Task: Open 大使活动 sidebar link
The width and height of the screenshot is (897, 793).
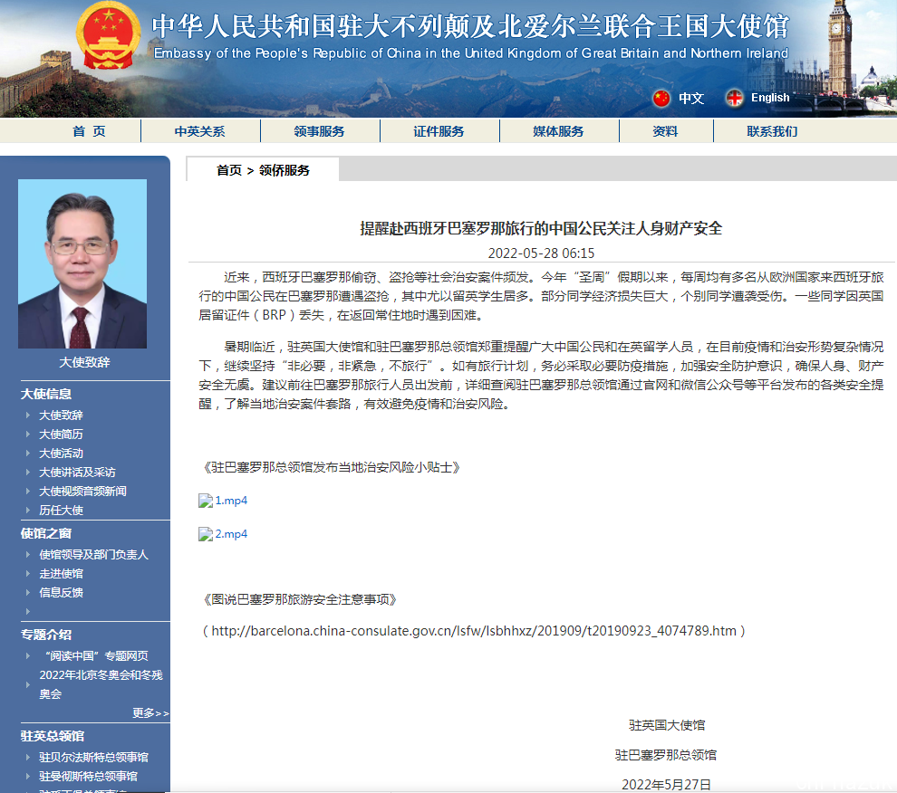Action: (62, 454)
